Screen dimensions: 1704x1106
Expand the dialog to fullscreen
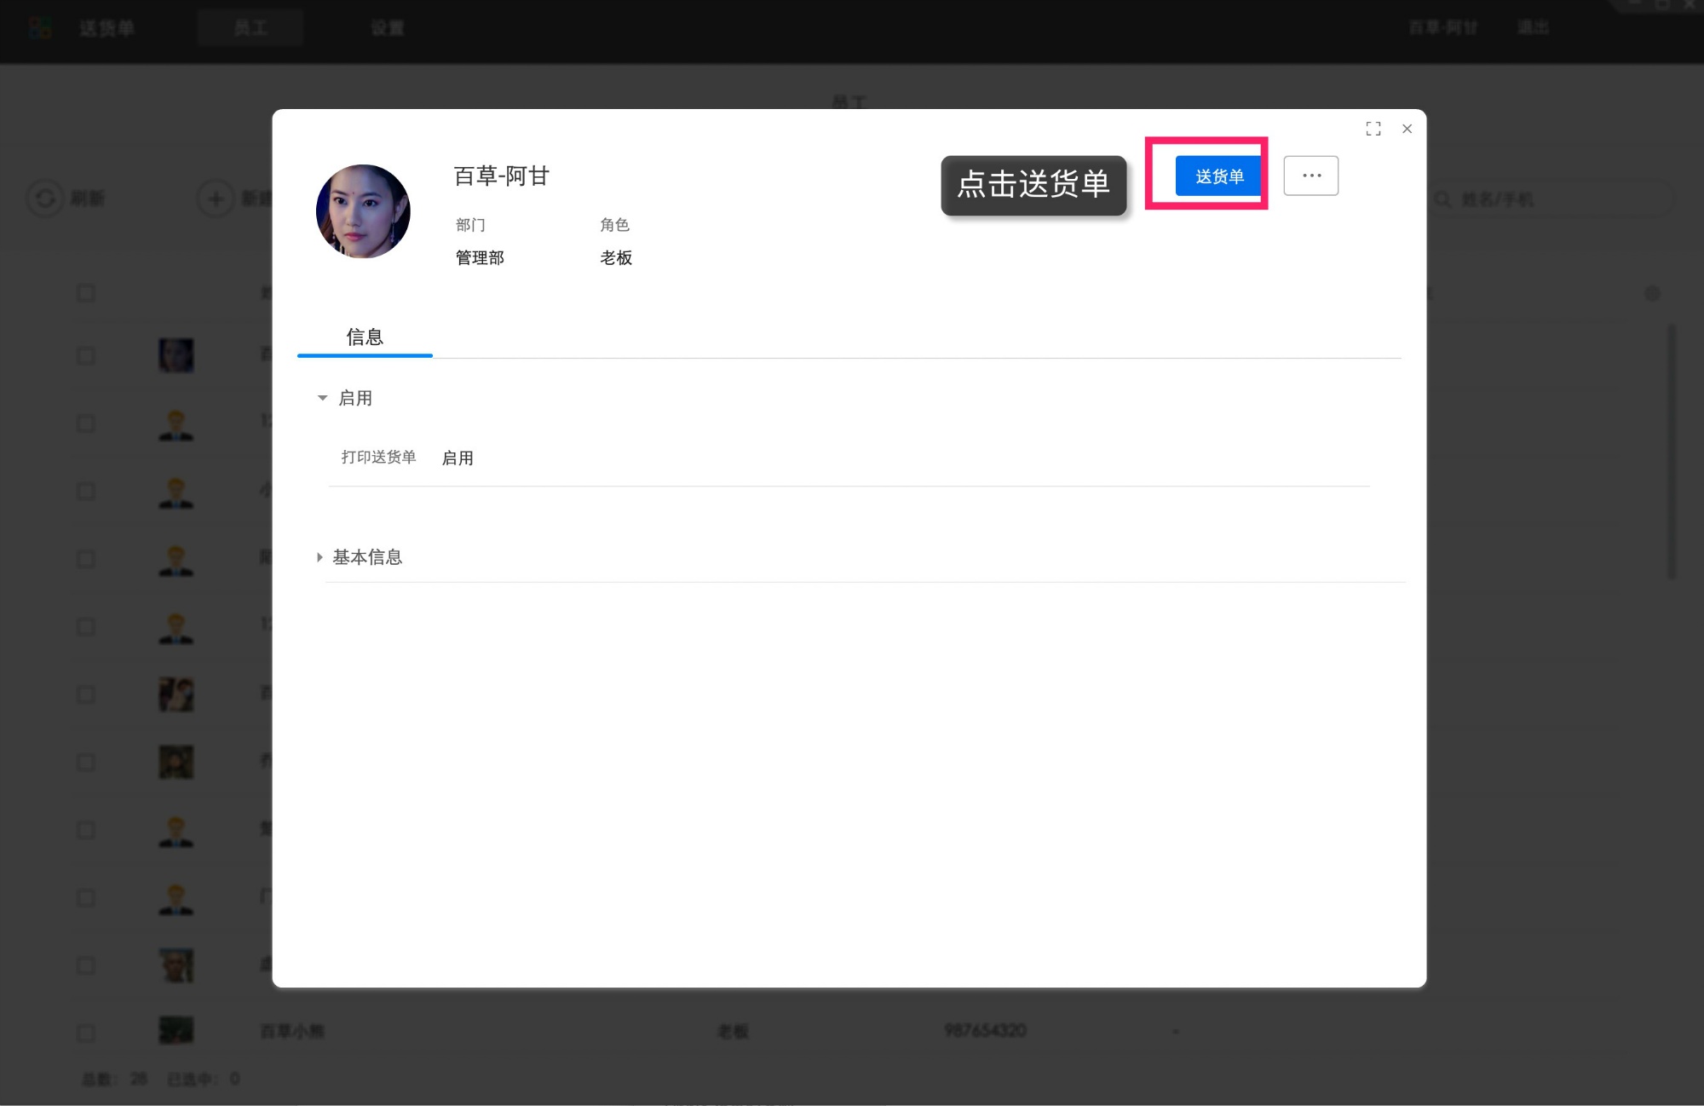[x=1373, y=129]
